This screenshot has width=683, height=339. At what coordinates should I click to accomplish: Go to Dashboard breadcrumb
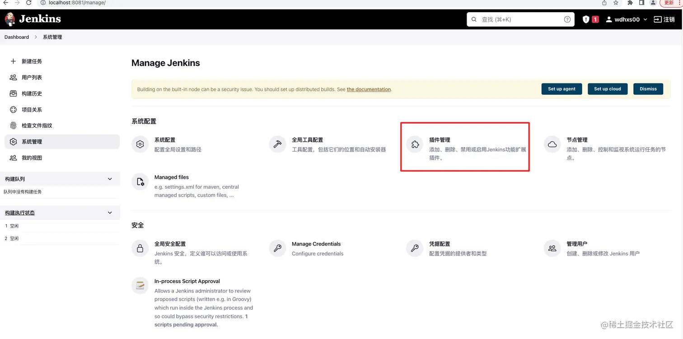coord(17,37)
